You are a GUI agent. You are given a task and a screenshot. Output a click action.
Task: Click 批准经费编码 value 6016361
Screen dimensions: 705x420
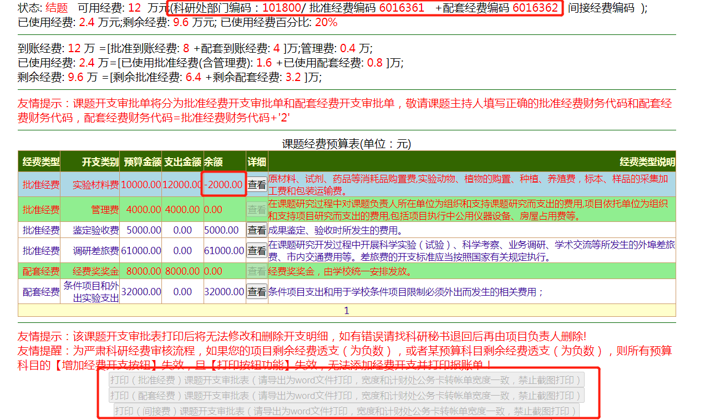pyautogui.click(x=402, y=8)
